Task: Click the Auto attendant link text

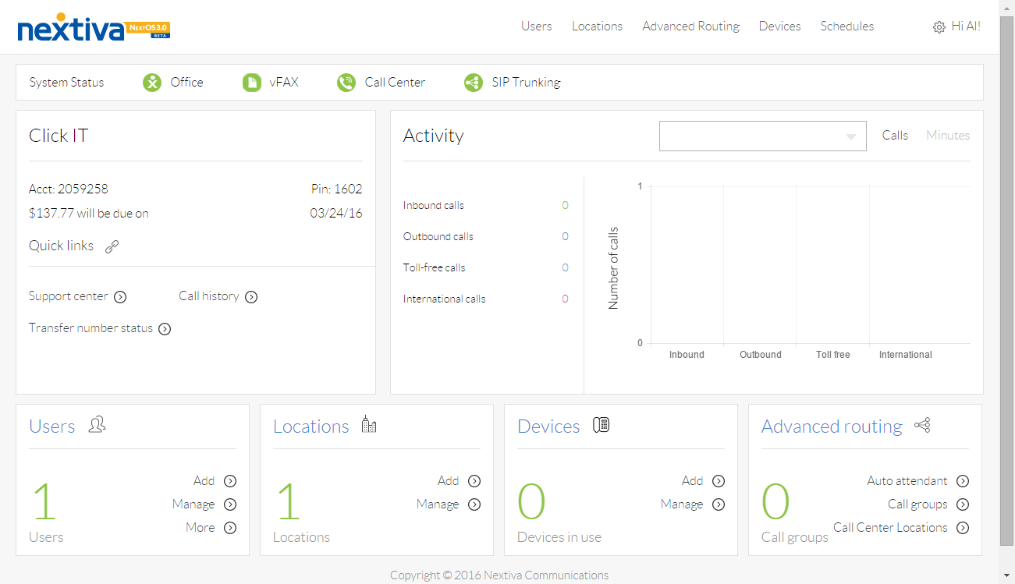Action: tap(907, 481)
